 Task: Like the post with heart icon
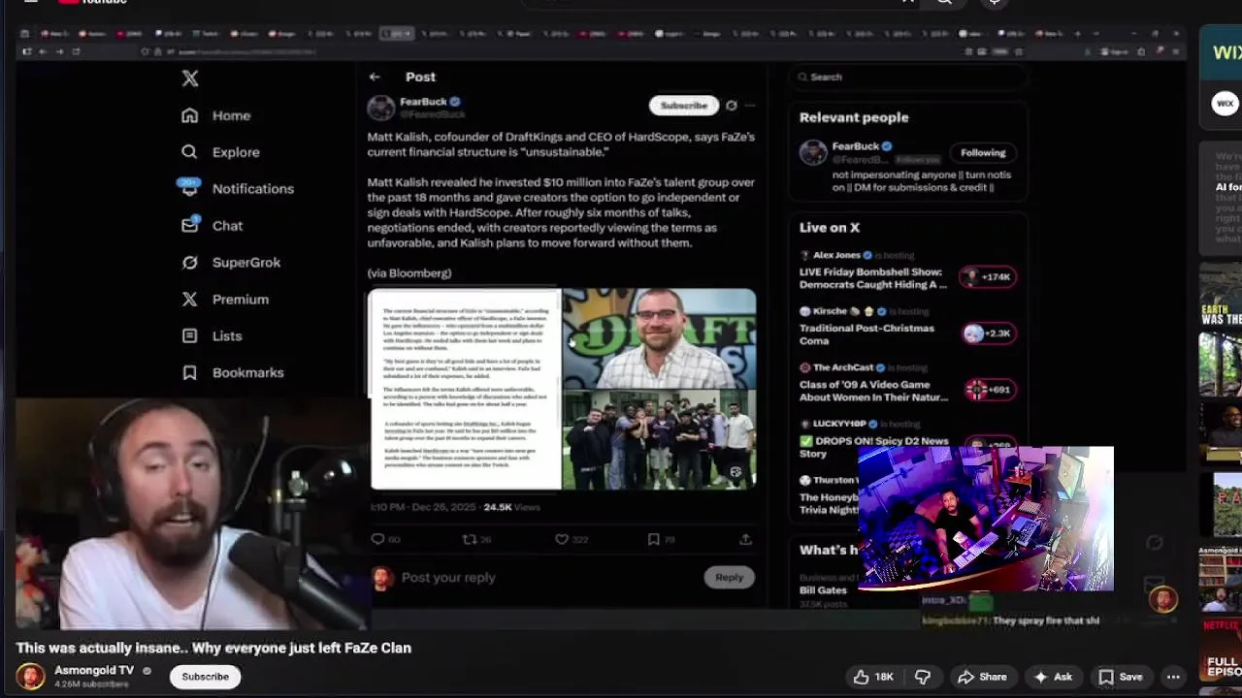561,539
